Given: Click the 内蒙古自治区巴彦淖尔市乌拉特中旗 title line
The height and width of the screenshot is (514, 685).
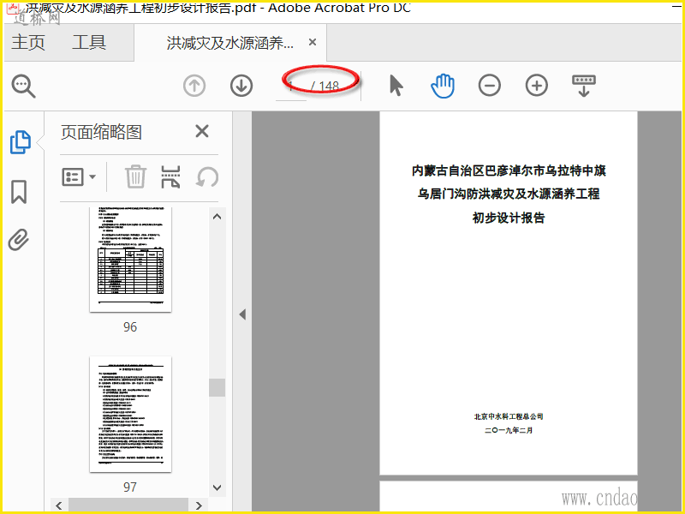Looking at the screenshot, I should (509, 170).
